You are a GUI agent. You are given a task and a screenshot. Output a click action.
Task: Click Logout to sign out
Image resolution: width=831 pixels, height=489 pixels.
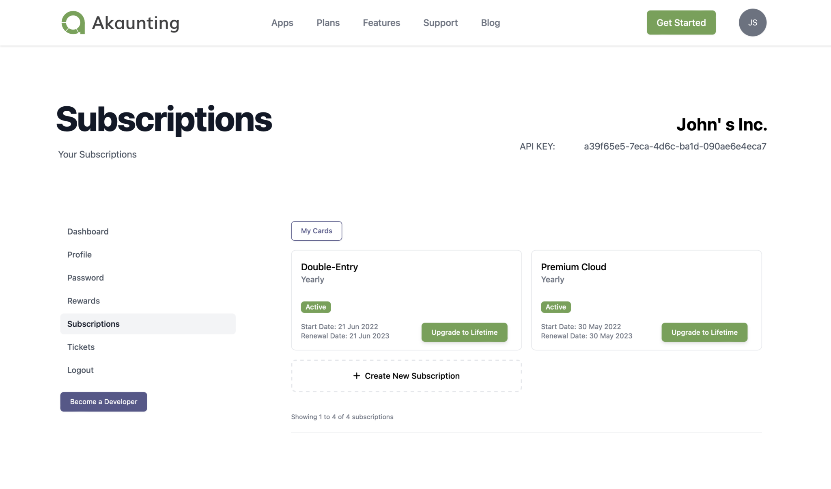pyautogui.click(x=80, y=370)
